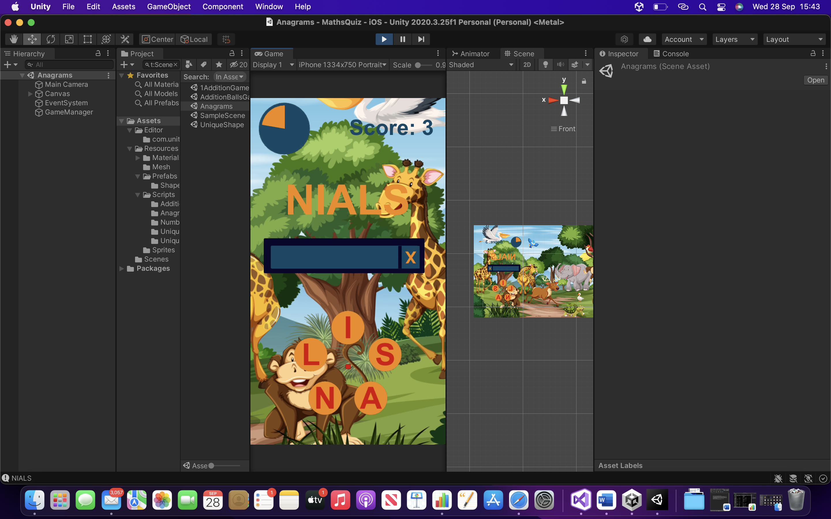Toggle 2D mode in Scene view
831x519 pixels.
point(527,65)
